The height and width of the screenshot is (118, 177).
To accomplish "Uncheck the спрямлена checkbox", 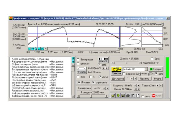I will (x=93, y=82).
